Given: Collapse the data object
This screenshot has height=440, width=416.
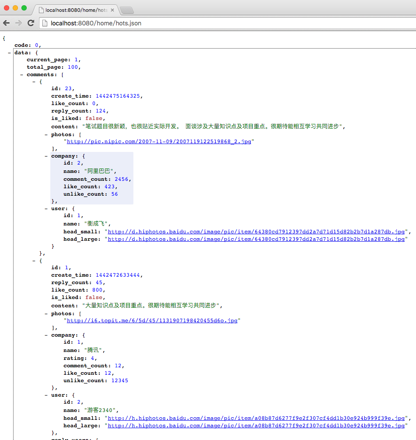Looking at the screenshot, I should point(10,53).
